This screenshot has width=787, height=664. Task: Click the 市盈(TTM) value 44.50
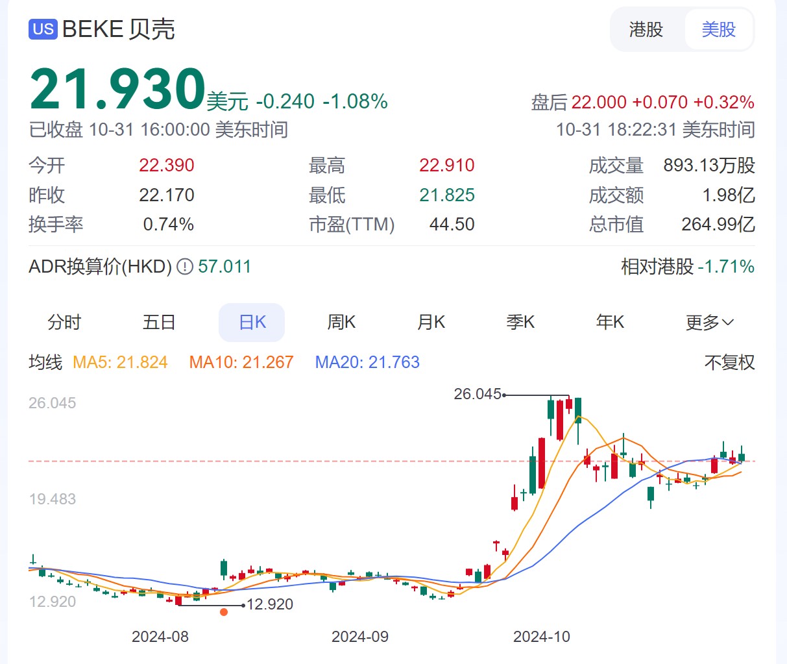point(452,225)
